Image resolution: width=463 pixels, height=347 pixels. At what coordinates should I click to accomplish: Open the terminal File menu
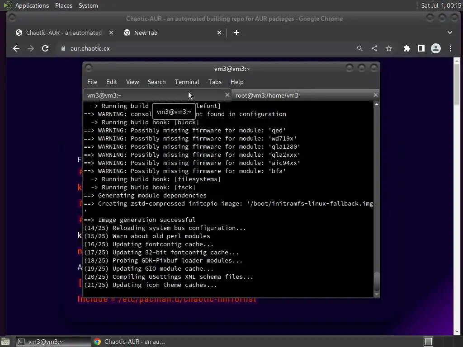coord(92,82)
